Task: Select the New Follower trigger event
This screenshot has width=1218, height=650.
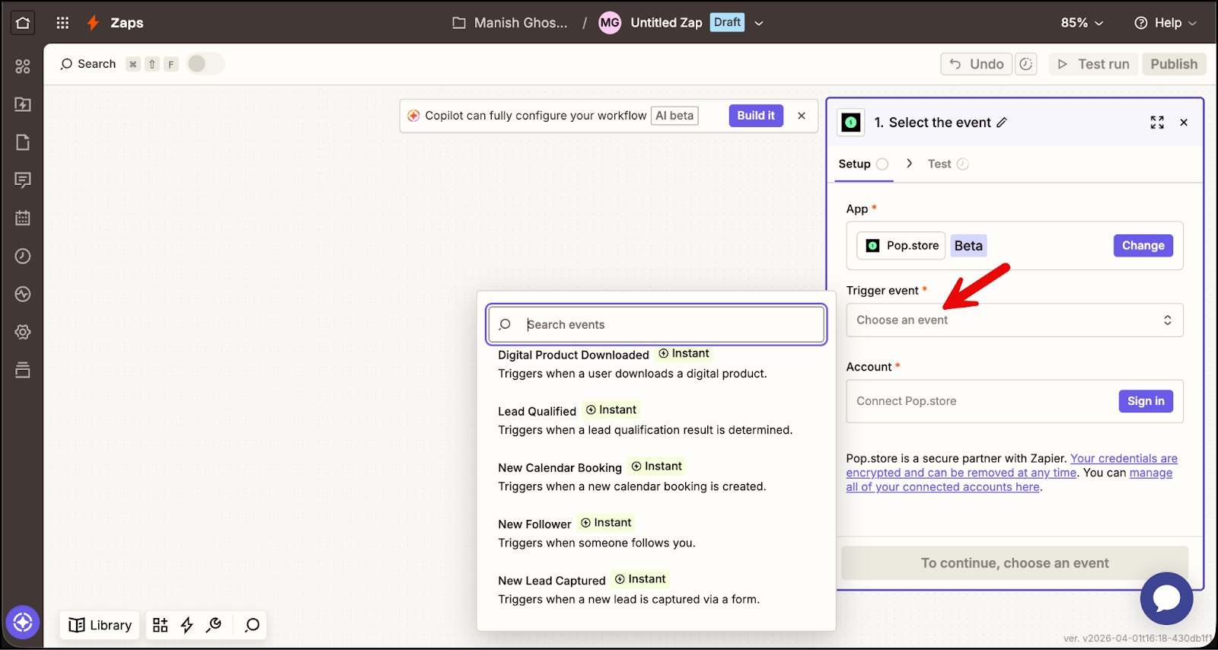Action: pyautogui.click(x=535, y=524)
